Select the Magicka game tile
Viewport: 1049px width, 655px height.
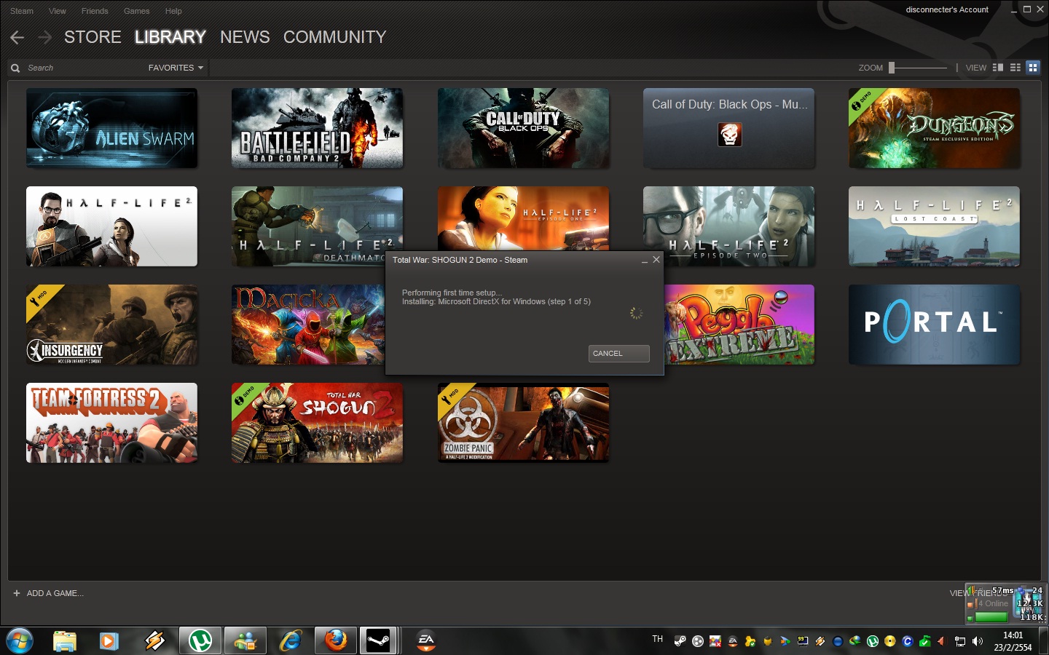click(308, 325)
